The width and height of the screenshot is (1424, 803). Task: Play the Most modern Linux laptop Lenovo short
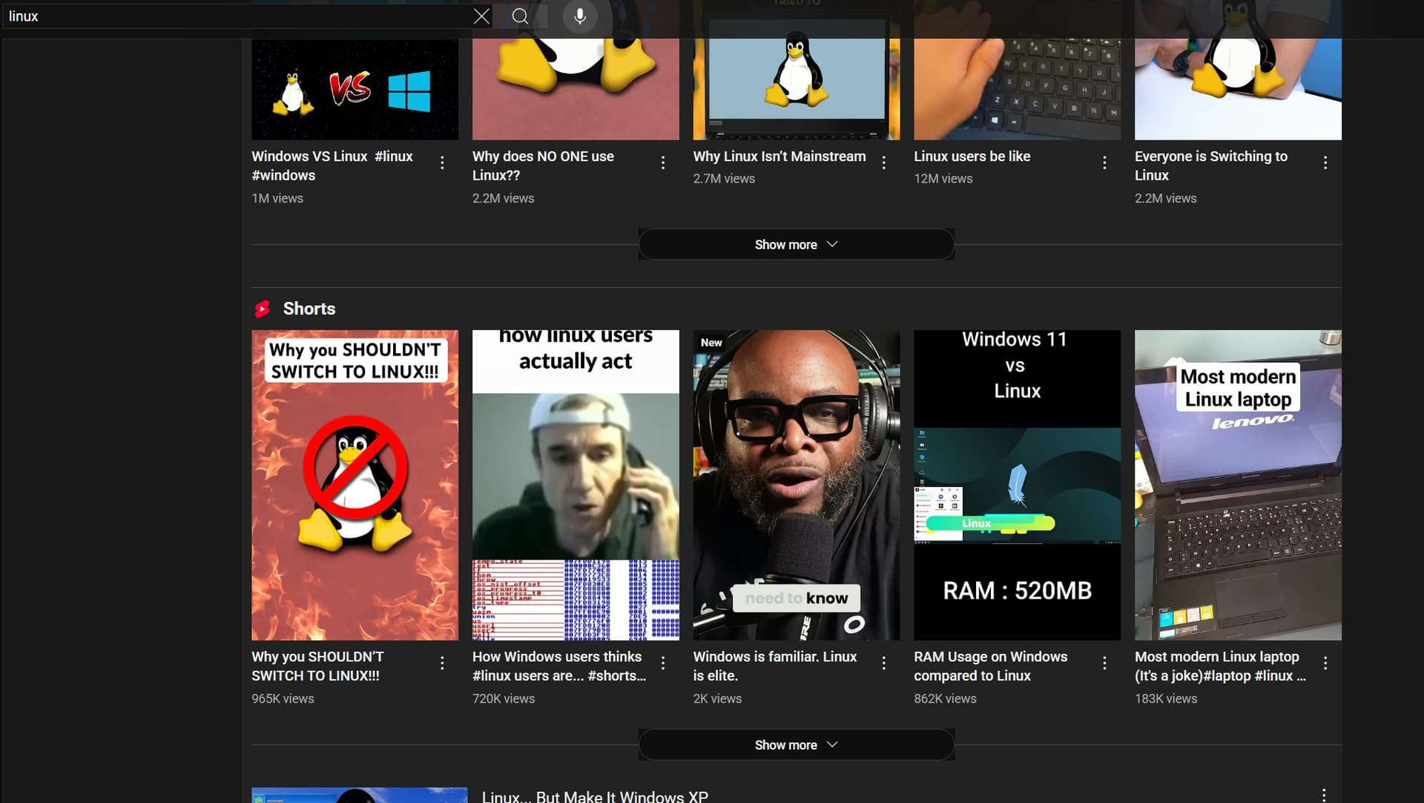point(1238,485)
